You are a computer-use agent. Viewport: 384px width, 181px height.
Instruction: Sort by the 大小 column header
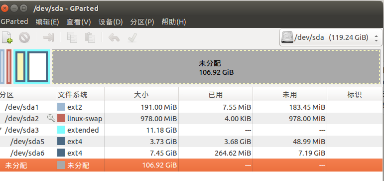141,94
